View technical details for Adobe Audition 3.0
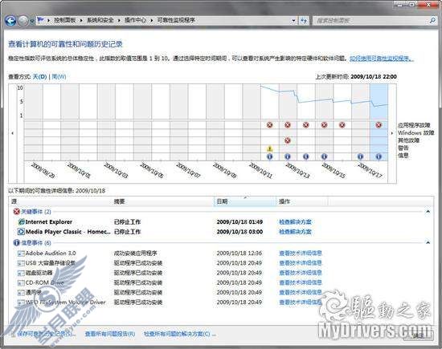 301,253
